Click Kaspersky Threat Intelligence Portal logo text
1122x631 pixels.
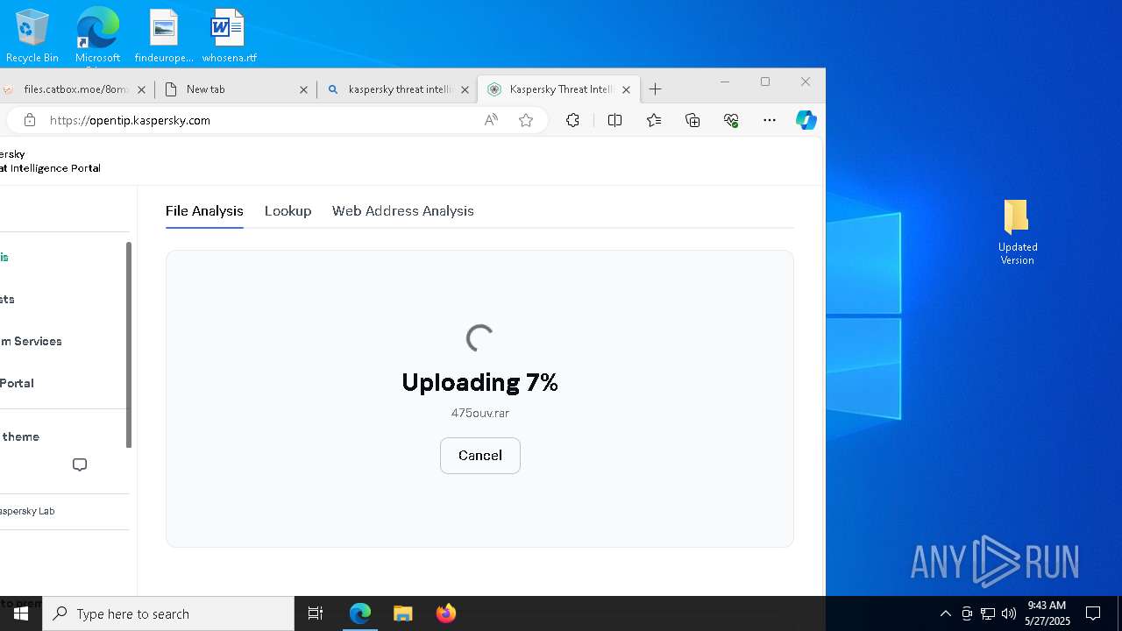(x=50, y=161)
